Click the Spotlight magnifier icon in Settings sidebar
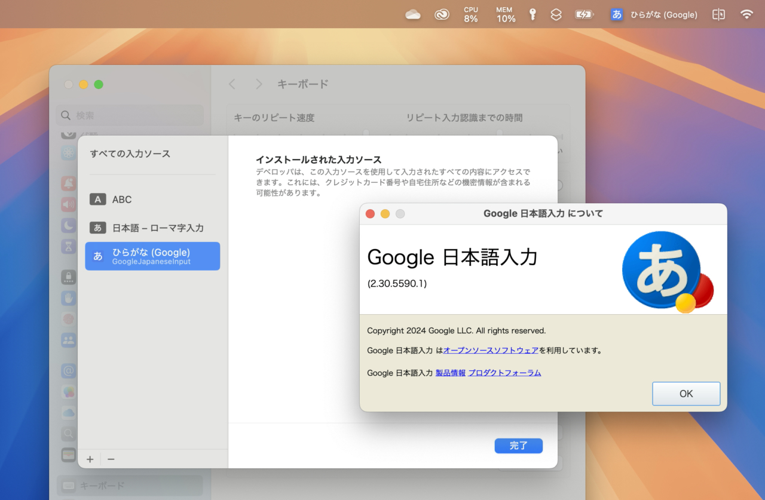 click(x=69, y=434)
